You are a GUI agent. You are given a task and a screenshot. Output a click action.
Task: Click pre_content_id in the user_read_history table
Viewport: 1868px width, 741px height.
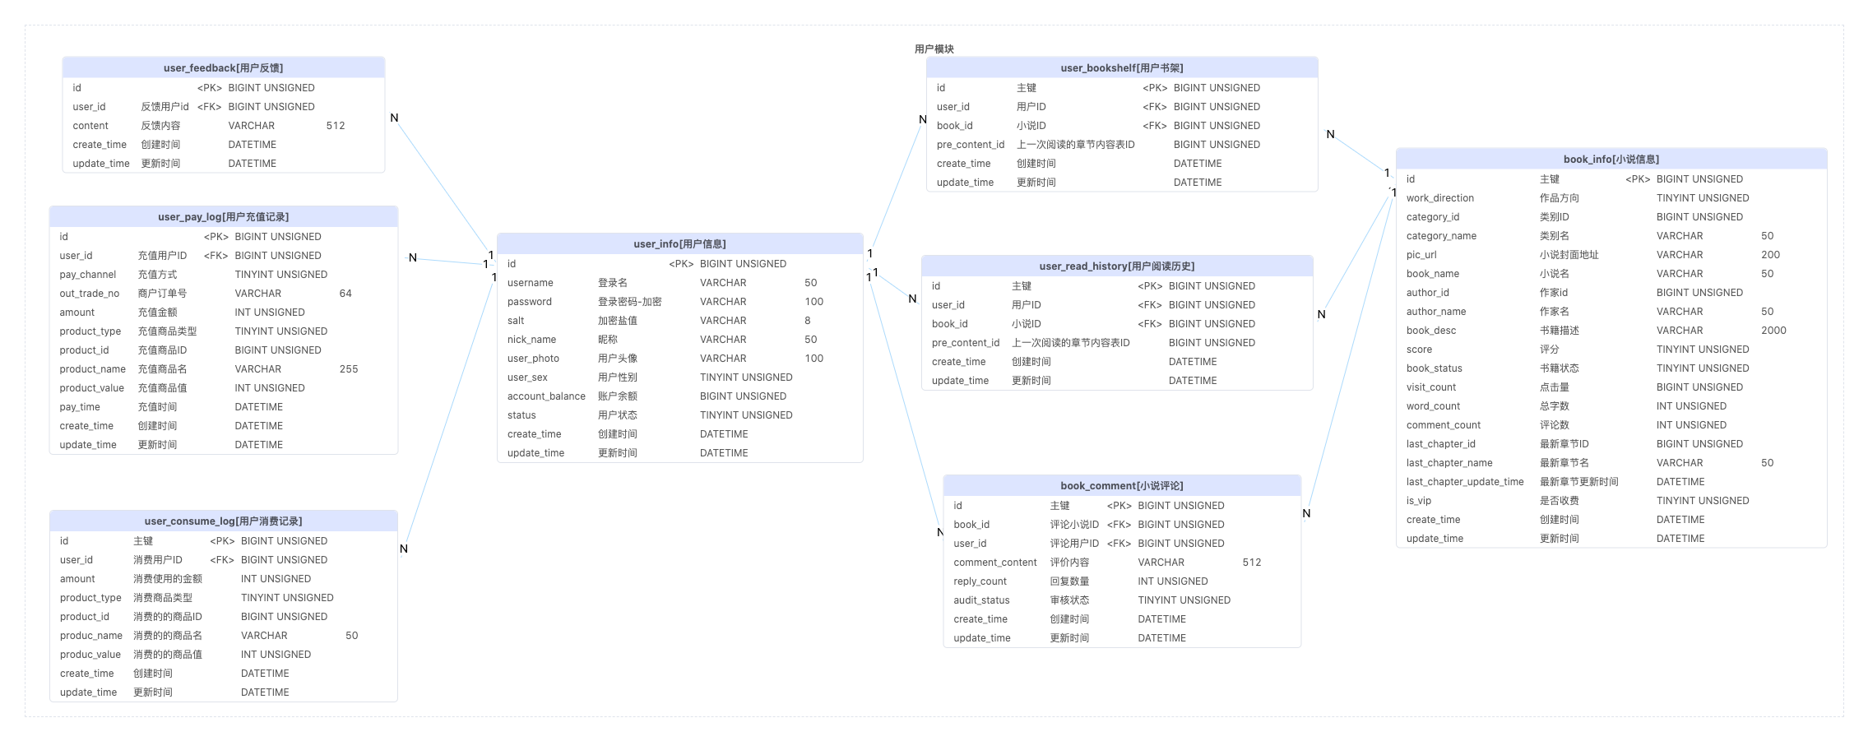(966, 343)
